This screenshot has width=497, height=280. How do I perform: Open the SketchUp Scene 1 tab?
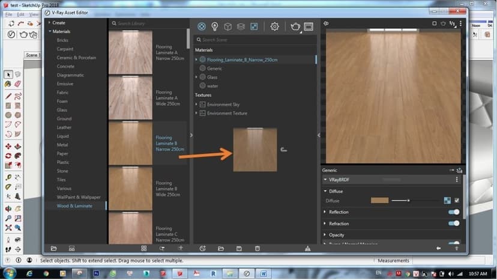[x=33, y=55]
